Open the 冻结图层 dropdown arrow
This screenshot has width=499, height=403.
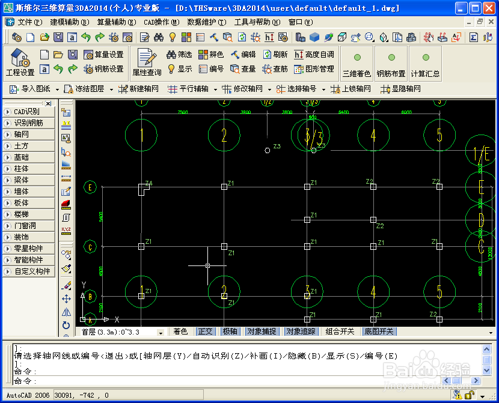[111, 89]
